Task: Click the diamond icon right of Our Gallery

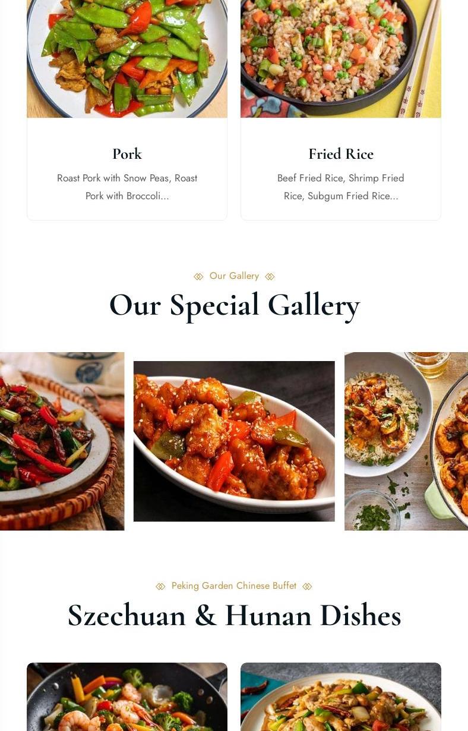Action: click(270, 277)
